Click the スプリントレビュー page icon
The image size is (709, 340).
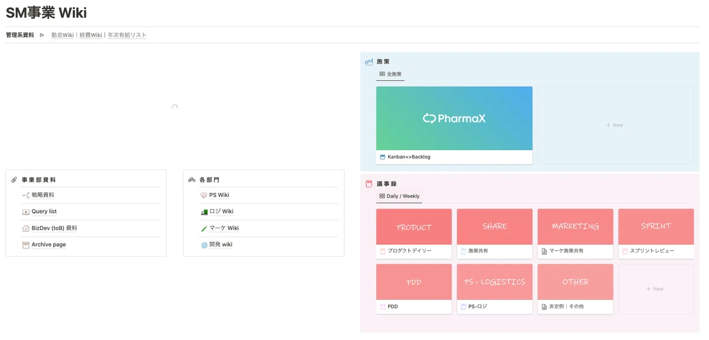pos(625,251)
